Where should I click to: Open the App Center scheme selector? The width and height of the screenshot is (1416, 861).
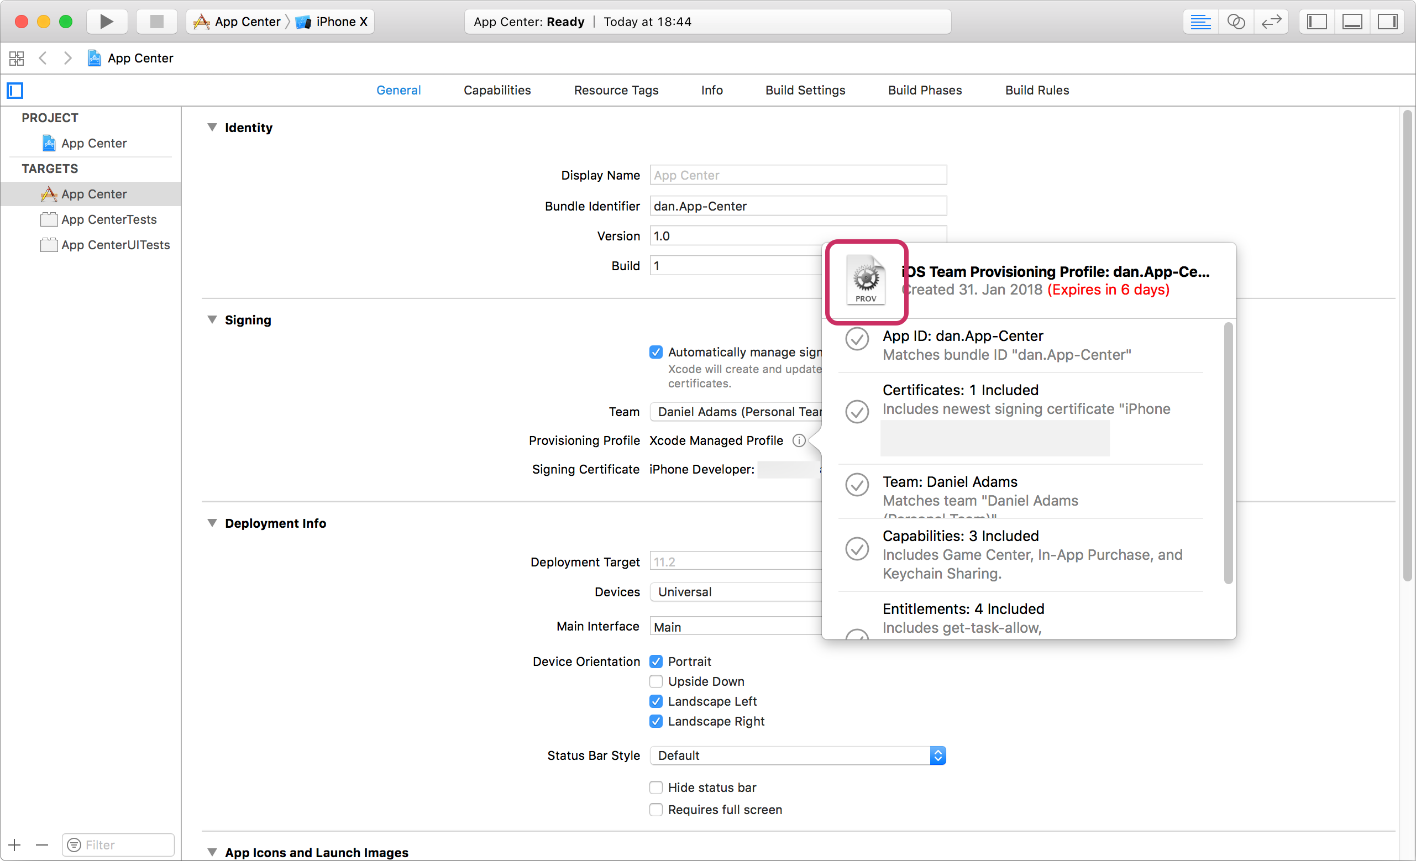[237, 22]
